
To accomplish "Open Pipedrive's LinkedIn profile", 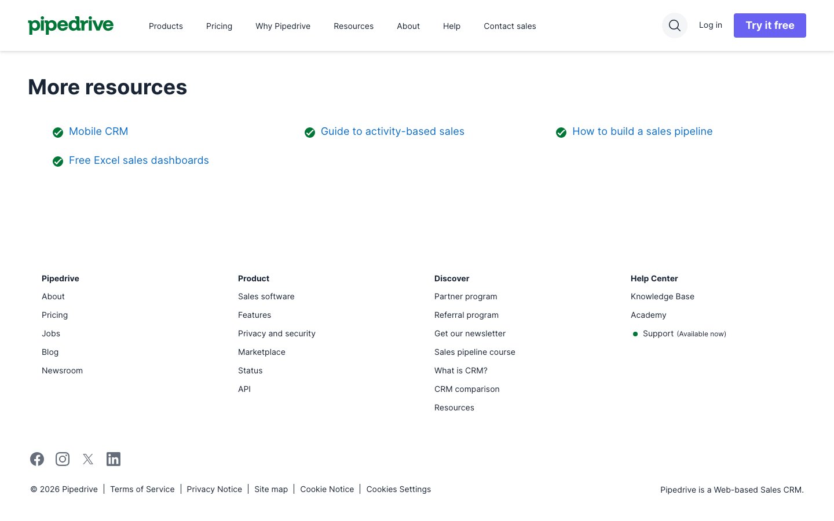I will [x=114, y=458].
